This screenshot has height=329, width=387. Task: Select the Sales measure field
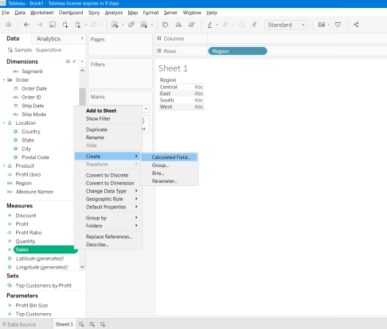[x=45, y=250]
